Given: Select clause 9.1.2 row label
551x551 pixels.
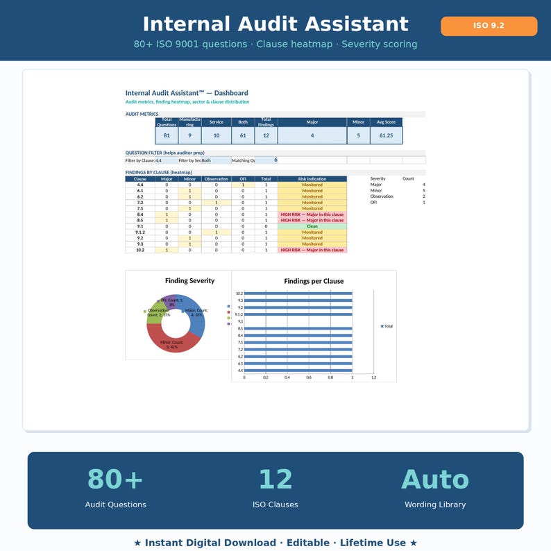Looking at the screenshot, I should coord(140,232).
